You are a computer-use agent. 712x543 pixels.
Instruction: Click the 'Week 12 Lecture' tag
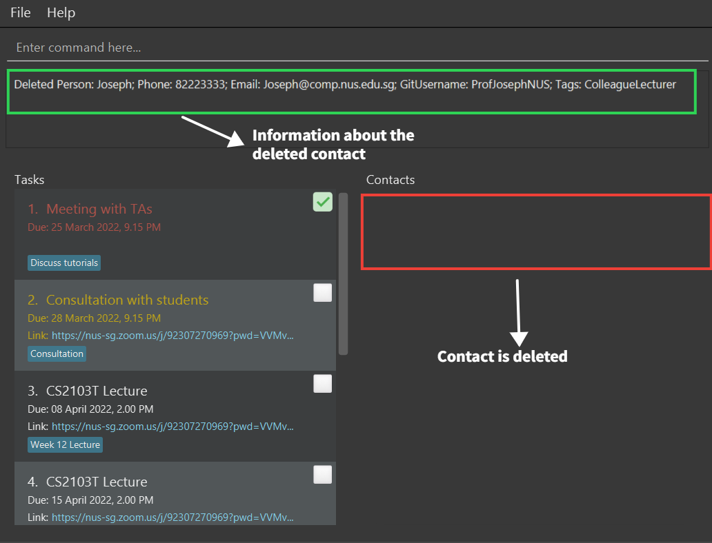(x=65, y=445)
